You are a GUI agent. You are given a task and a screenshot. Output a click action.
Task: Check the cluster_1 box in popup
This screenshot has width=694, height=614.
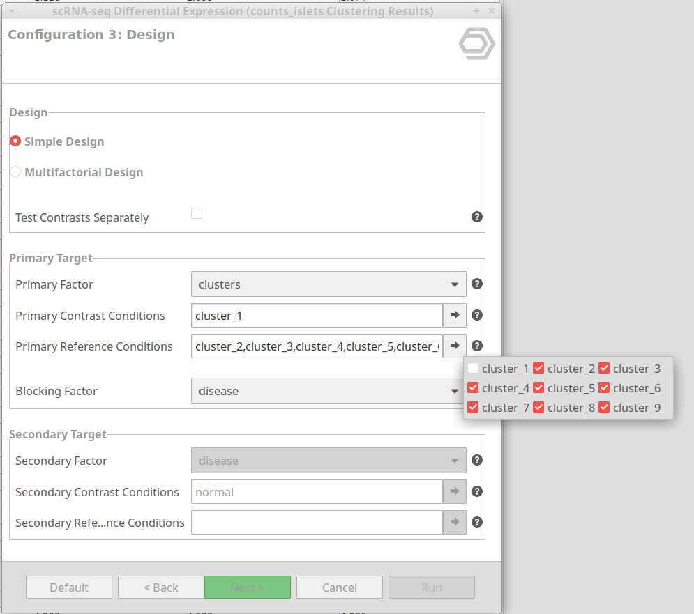pyautogui.click(x=473, y=368)
